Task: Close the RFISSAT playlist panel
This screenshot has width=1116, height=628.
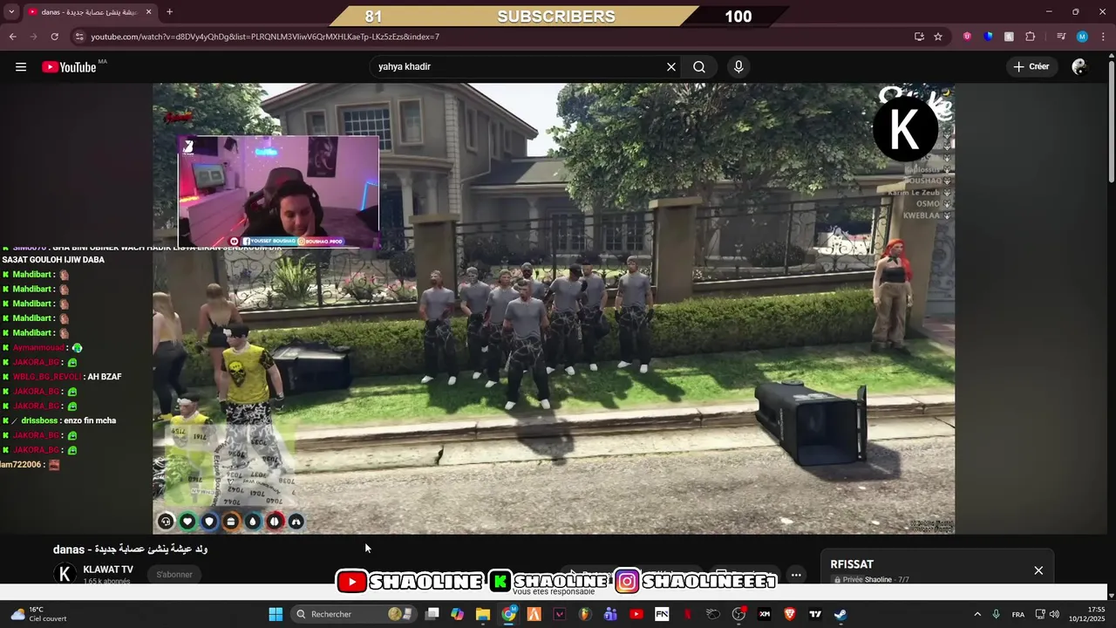Action: pyautogui.click(x=1038, y=570)
